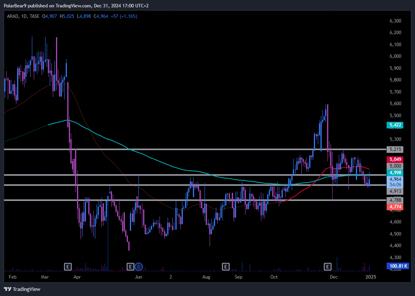Viewport: 415px width, 296px height.
Task: Open the earnings marker E beside the D marker
Action: pos(130,267)
